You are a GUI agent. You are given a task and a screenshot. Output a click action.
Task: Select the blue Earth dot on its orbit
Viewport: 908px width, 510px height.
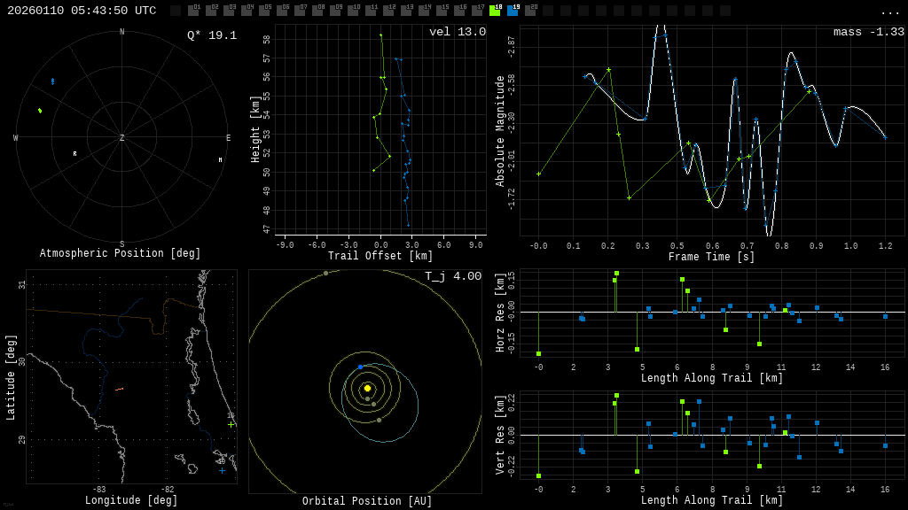click(x=360, y=367)
